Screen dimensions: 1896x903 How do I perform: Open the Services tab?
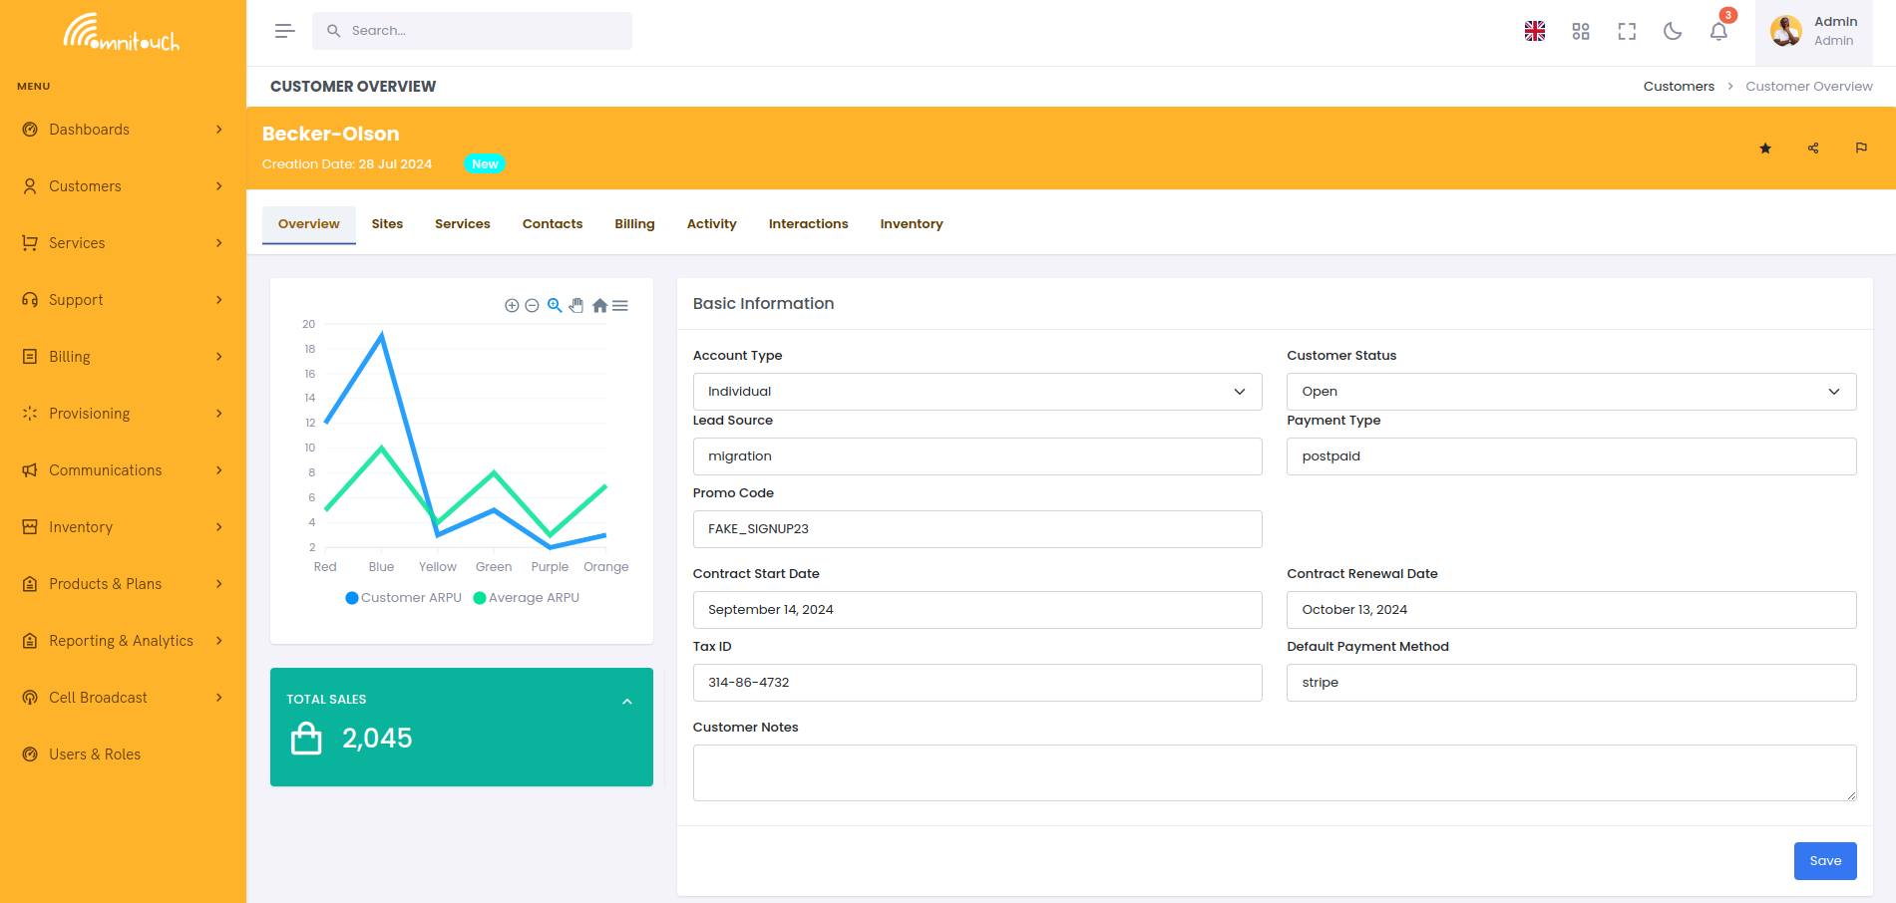pyautogui.click(x=462, y=224)
